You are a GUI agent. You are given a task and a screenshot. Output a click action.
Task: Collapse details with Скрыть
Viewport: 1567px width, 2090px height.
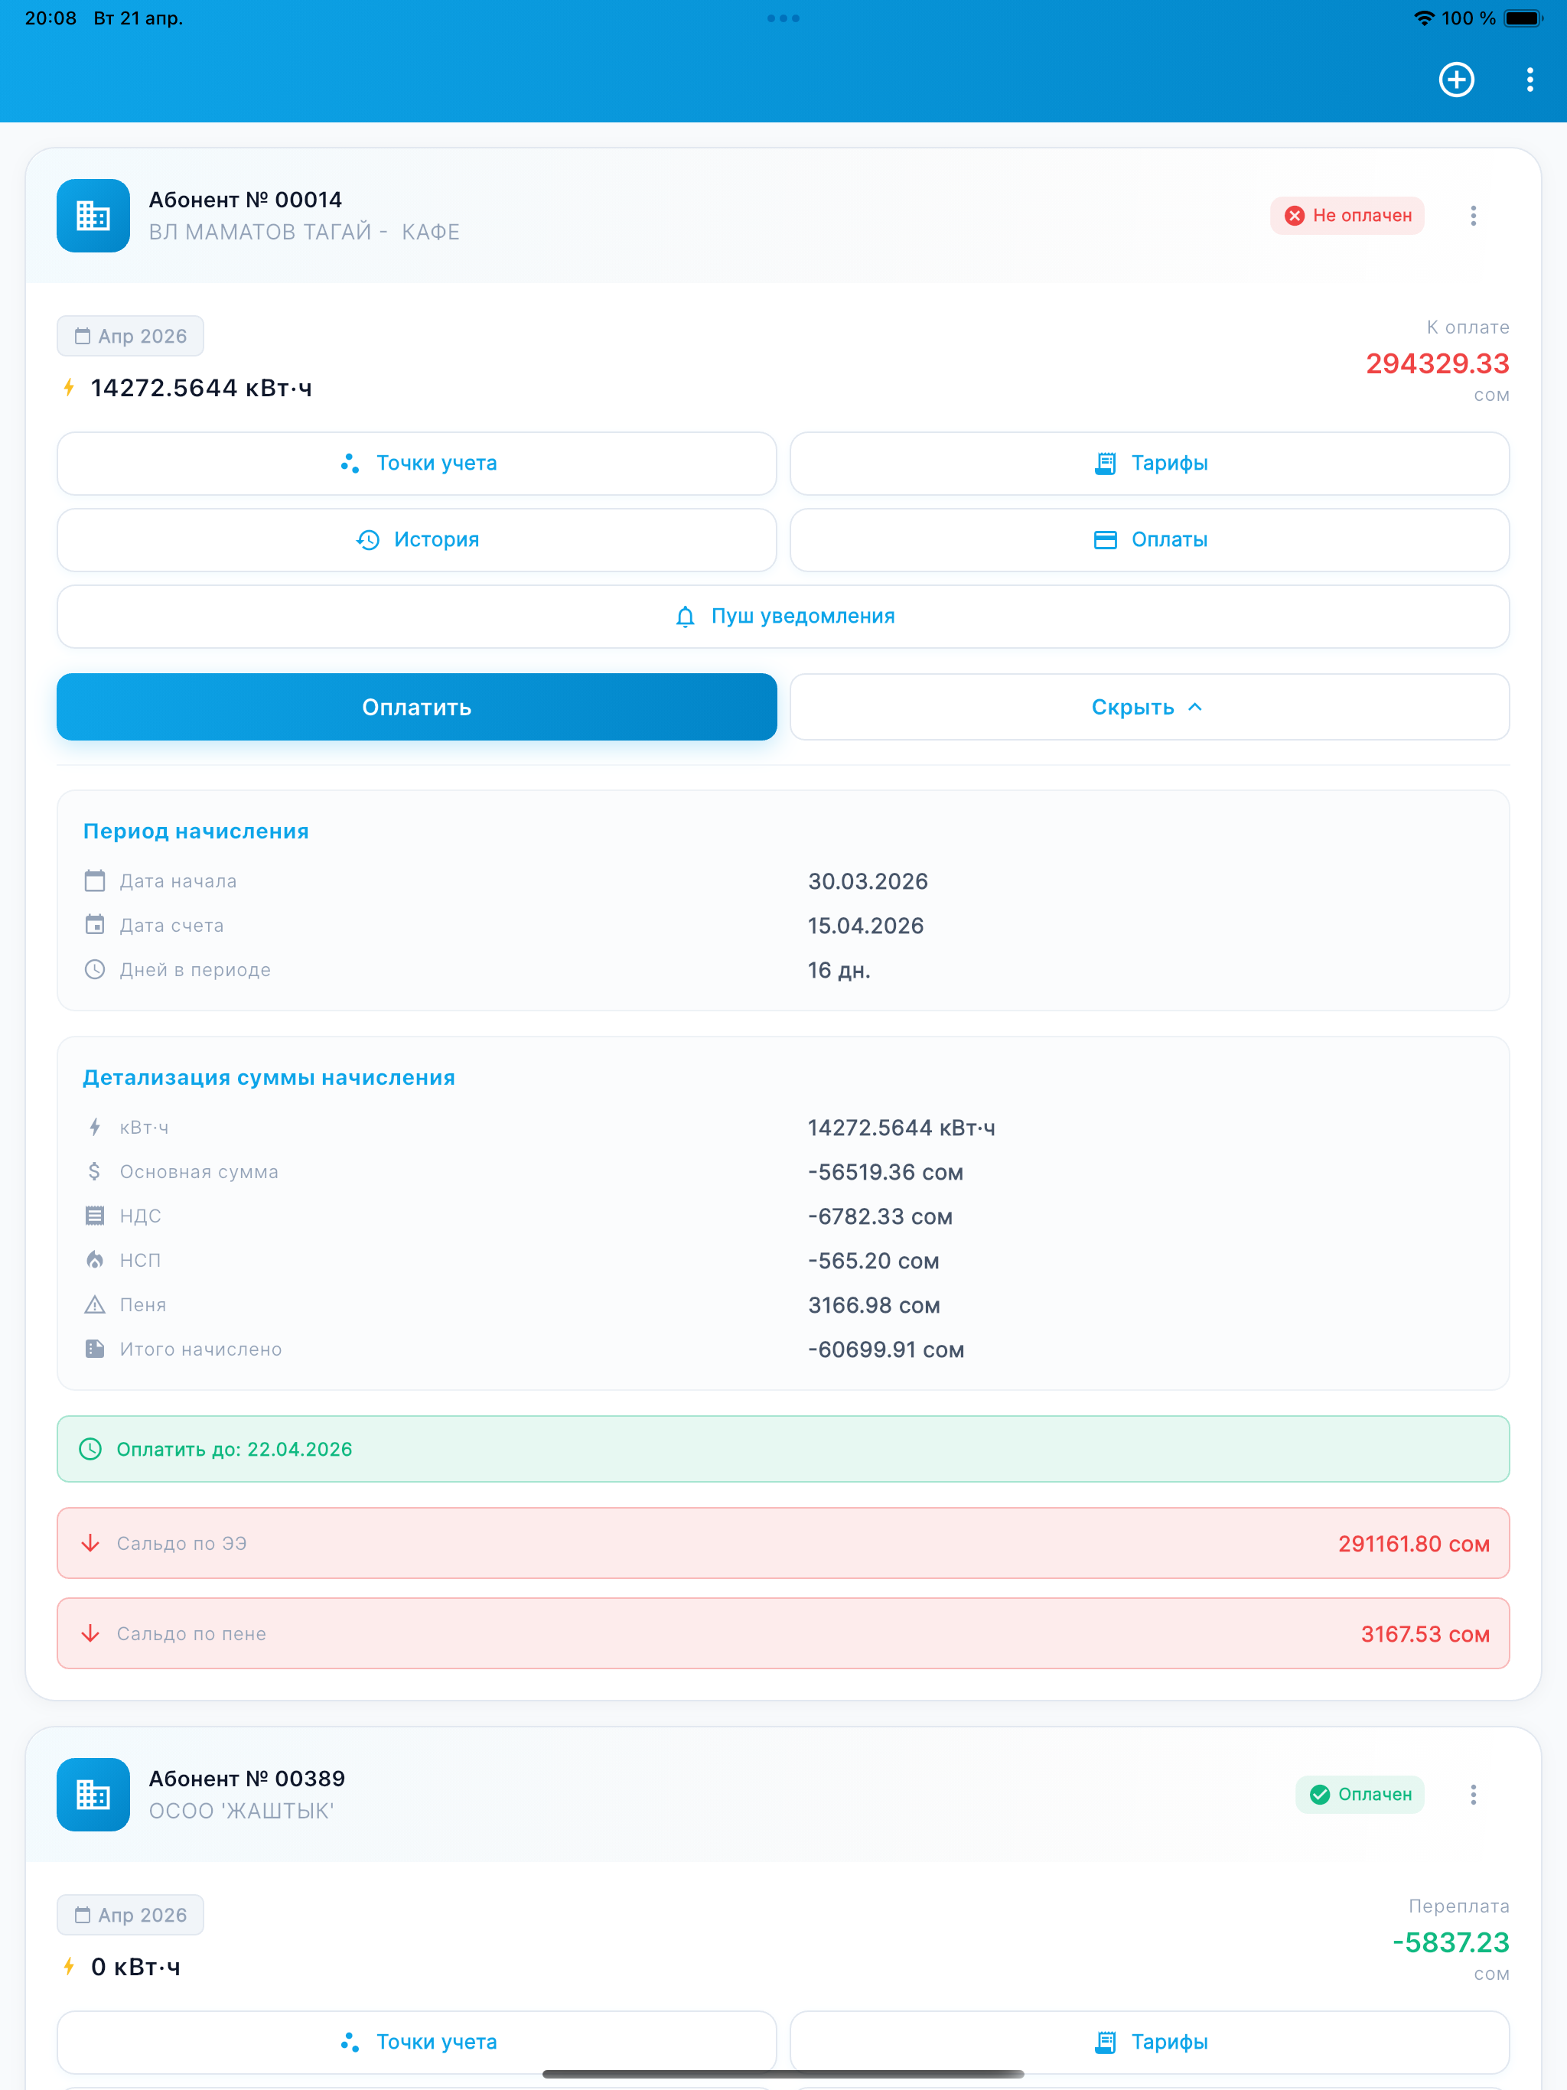(x=1149, y=707)
